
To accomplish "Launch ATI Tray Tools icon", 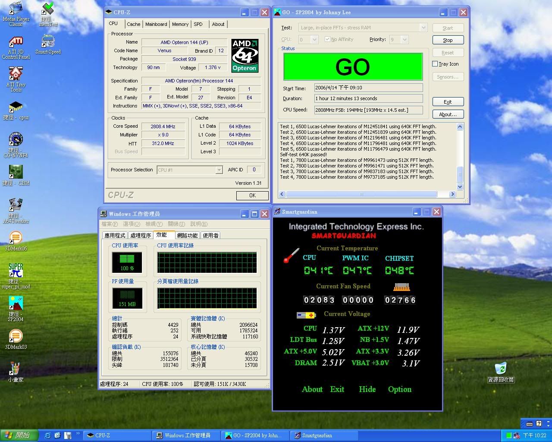I will [x=16, y=73].
